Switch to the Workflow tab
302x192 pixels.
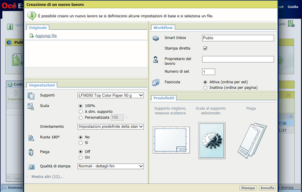pos(163,27)
